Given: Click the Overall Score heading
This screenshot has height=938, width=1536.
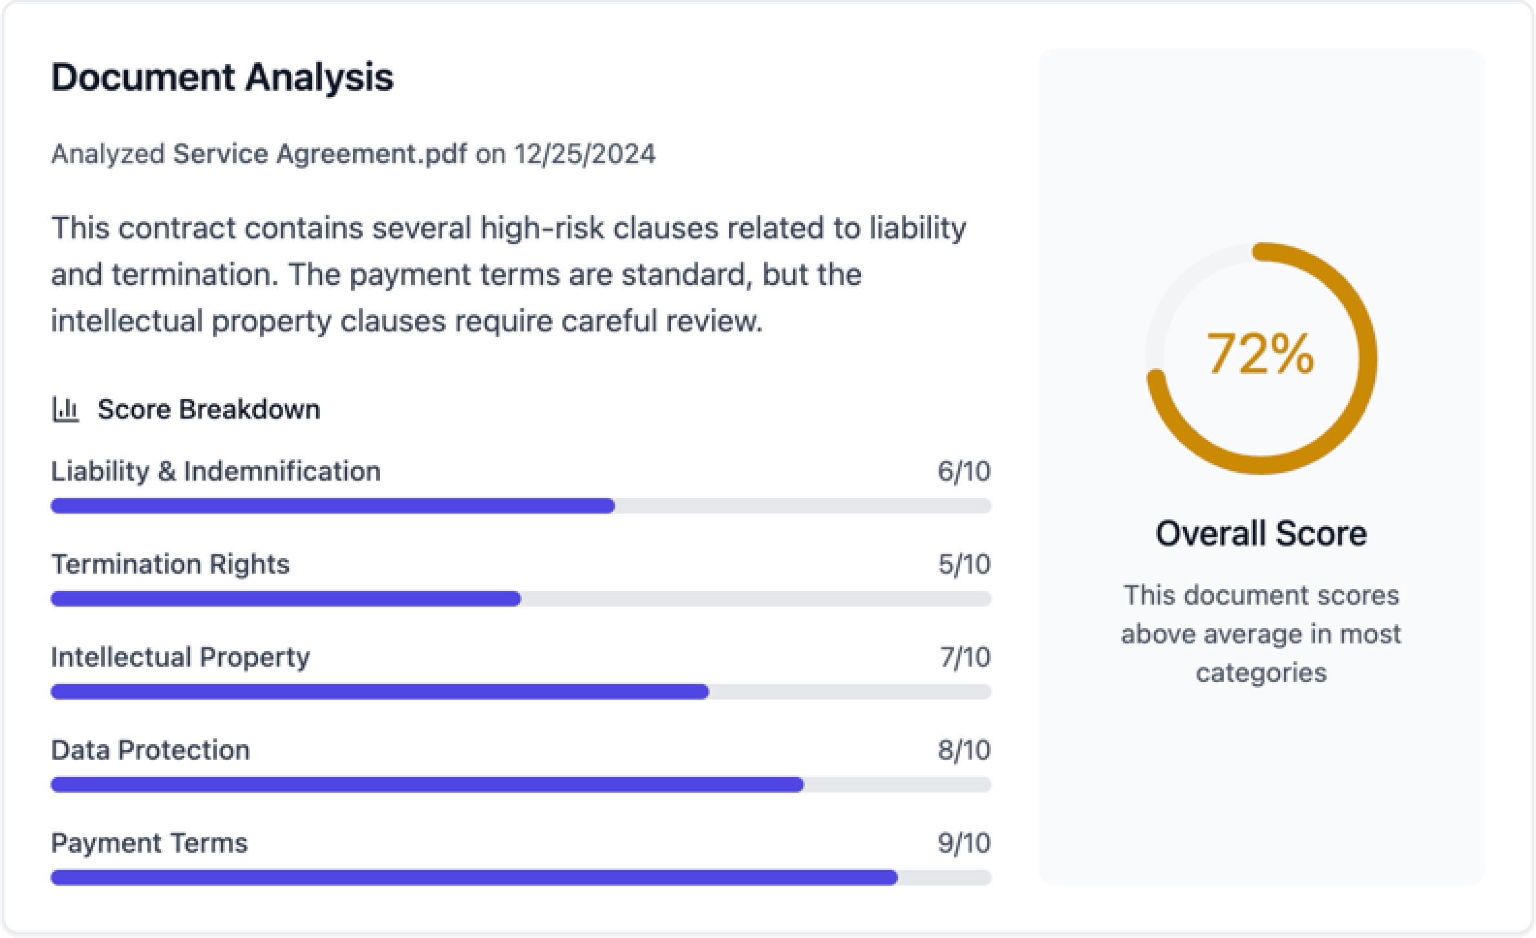Looking at the screenshot, I should [1261, 534].
